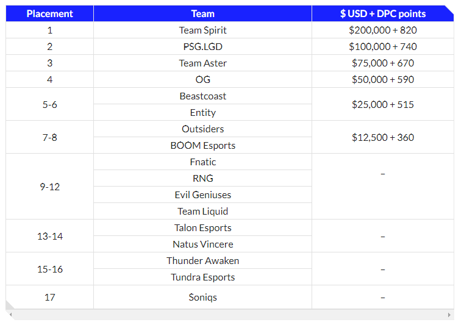Screen dimensions: 464x325
Task: Click the horizontal scrollbar track
Action: pyautogui.click(x=230, y=315)
